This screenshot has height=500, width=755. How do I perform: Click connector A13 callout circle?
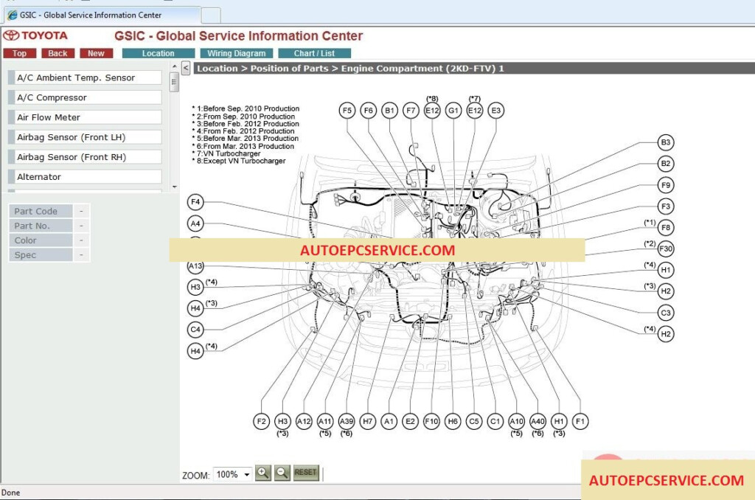(195, 266)
